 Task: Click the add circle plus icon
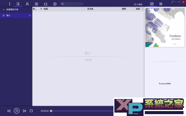(x=55, y=4)
